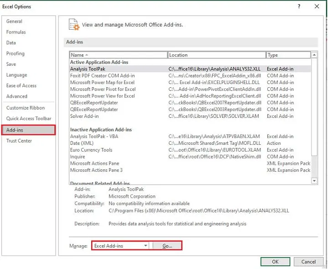
Task: Select Analysis ToolPak - VBA row
Action: click(190, 137)
